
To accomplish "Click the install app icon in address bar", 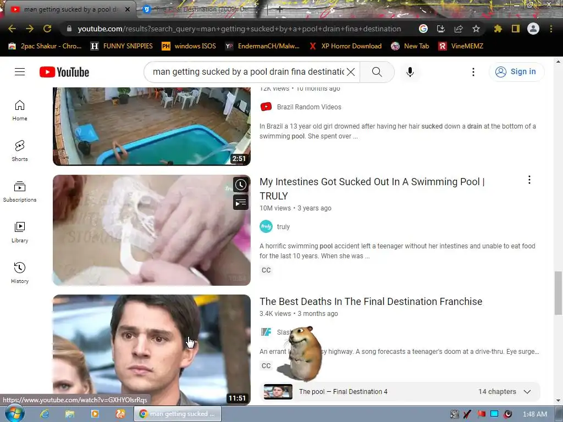I will coord(441,29).
